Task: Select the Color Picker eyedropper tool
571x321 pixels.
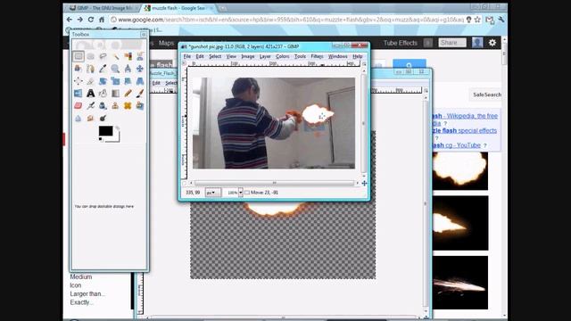Action: click(103, 69)
